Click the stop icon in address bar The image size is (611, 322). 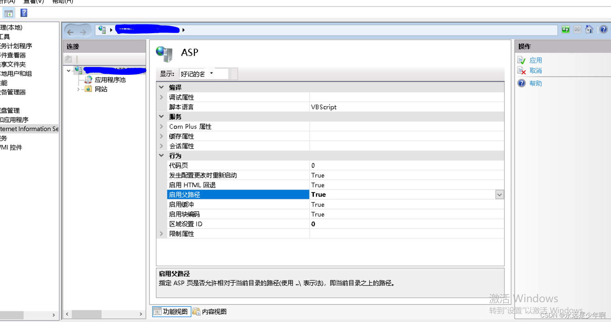(x=577, y=29)
